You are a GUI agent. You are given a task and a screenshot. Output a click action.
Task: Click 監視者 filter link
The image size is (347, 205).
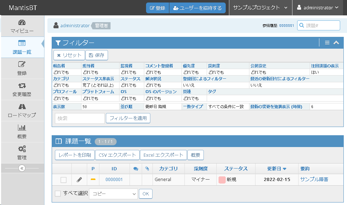[126, 66]
